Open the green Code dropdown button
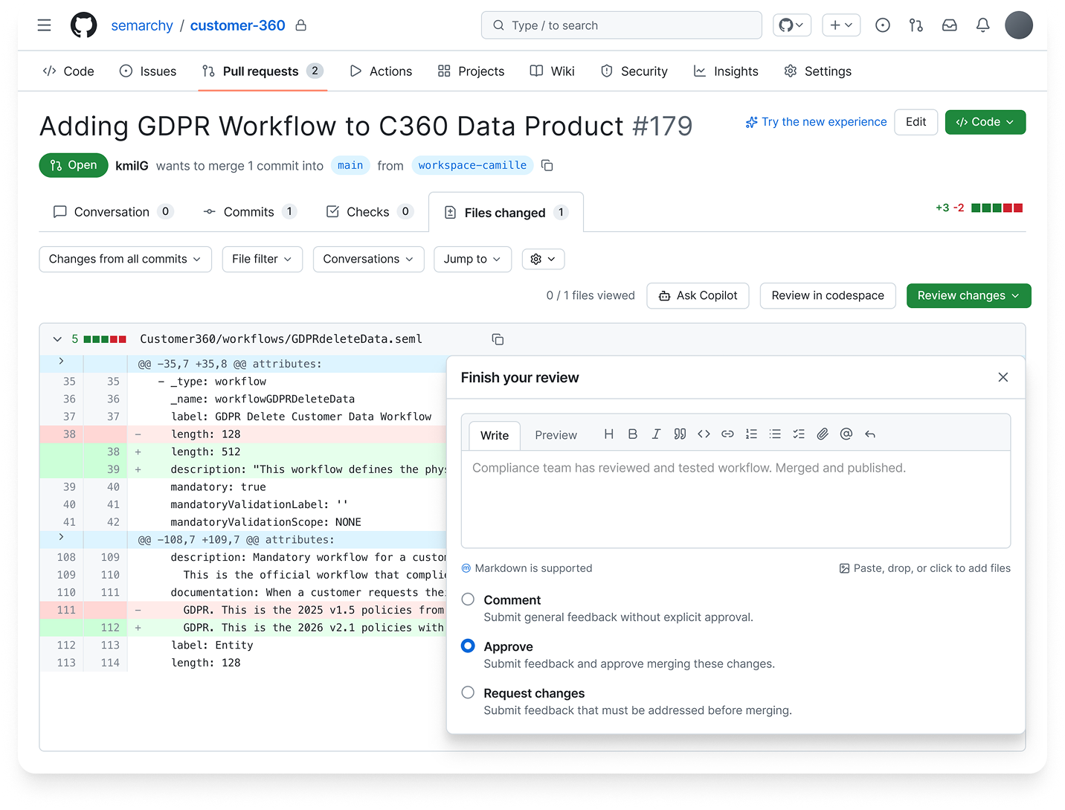Screen dimensions: 1065x810 pos(985,122)
